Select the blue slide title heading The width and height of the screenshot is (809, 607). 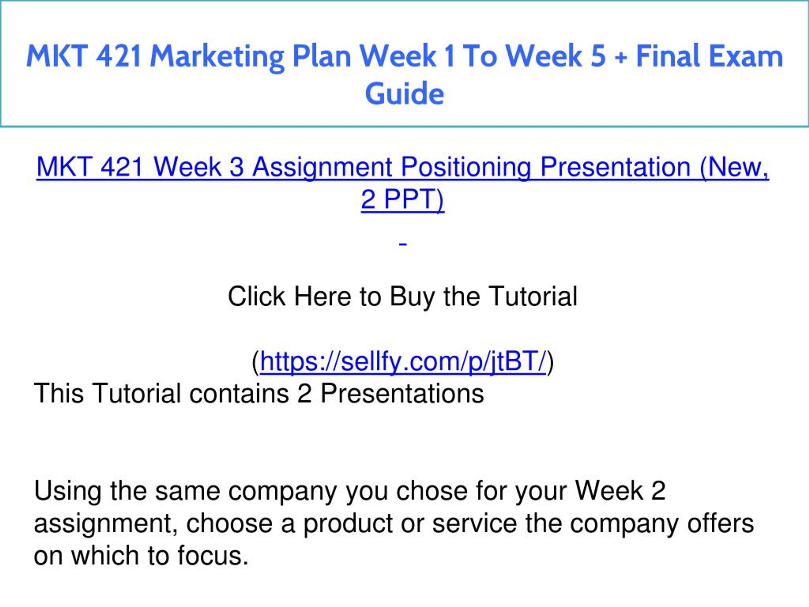[404, 74]
